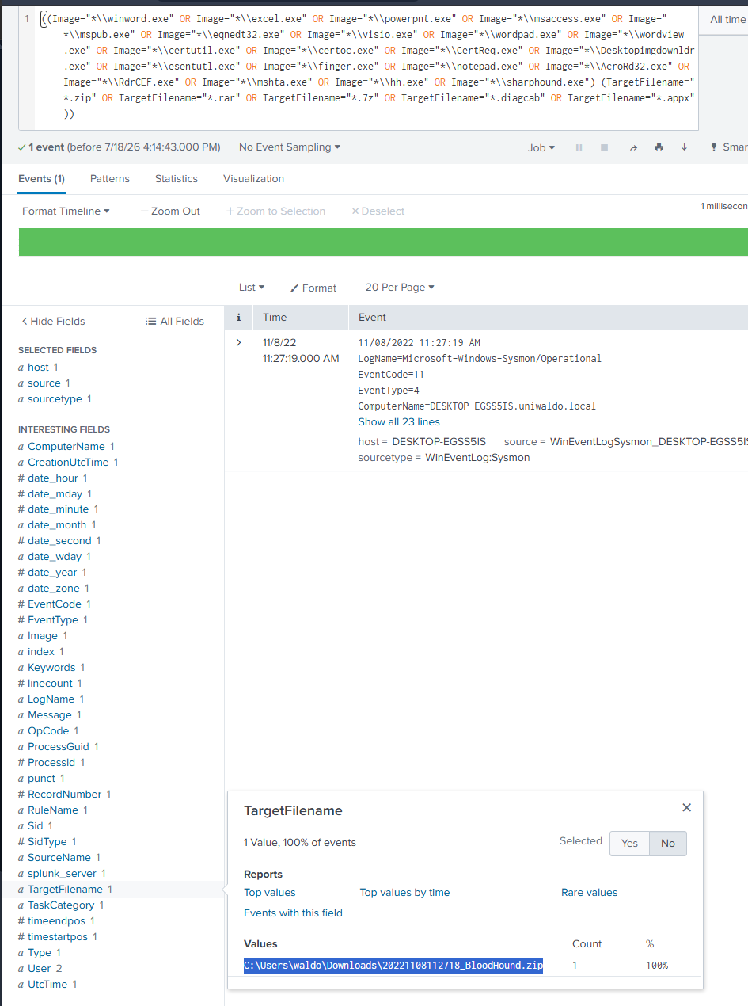Close the TargetFilename field popup

(x=686, y=807)
